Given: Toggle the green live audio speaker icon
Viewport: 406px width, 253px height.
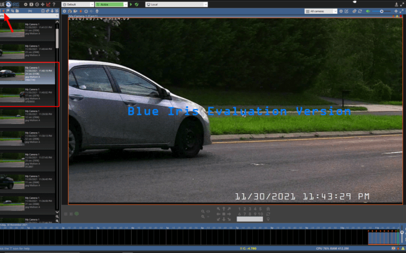Looking at the screenshot, I should [368, 11].
